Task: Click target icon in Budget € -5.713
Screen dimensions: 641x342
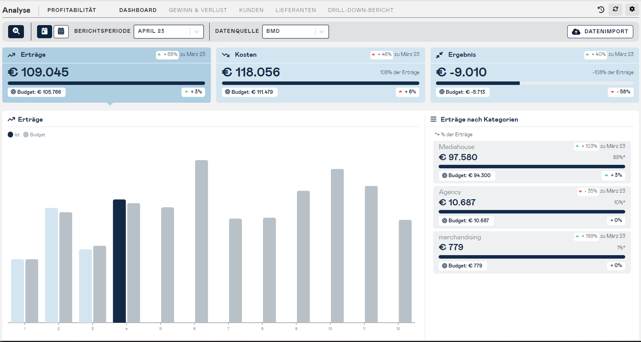Action: click(x=442, y=92)
